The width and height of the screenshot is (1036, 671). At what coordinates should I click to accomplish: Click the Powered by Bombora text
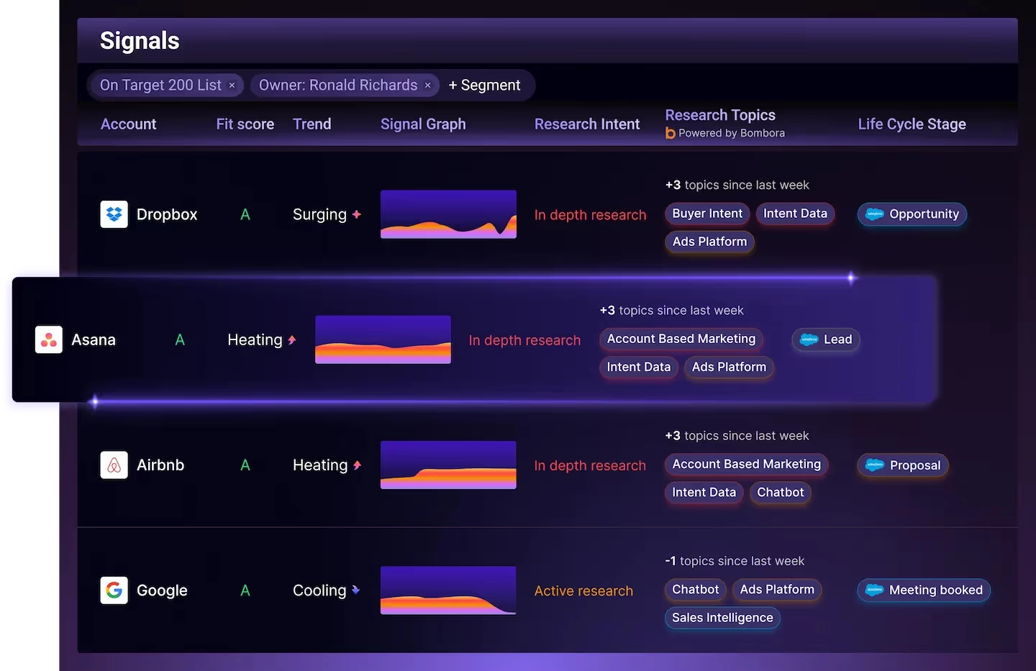tap(732, 133)
